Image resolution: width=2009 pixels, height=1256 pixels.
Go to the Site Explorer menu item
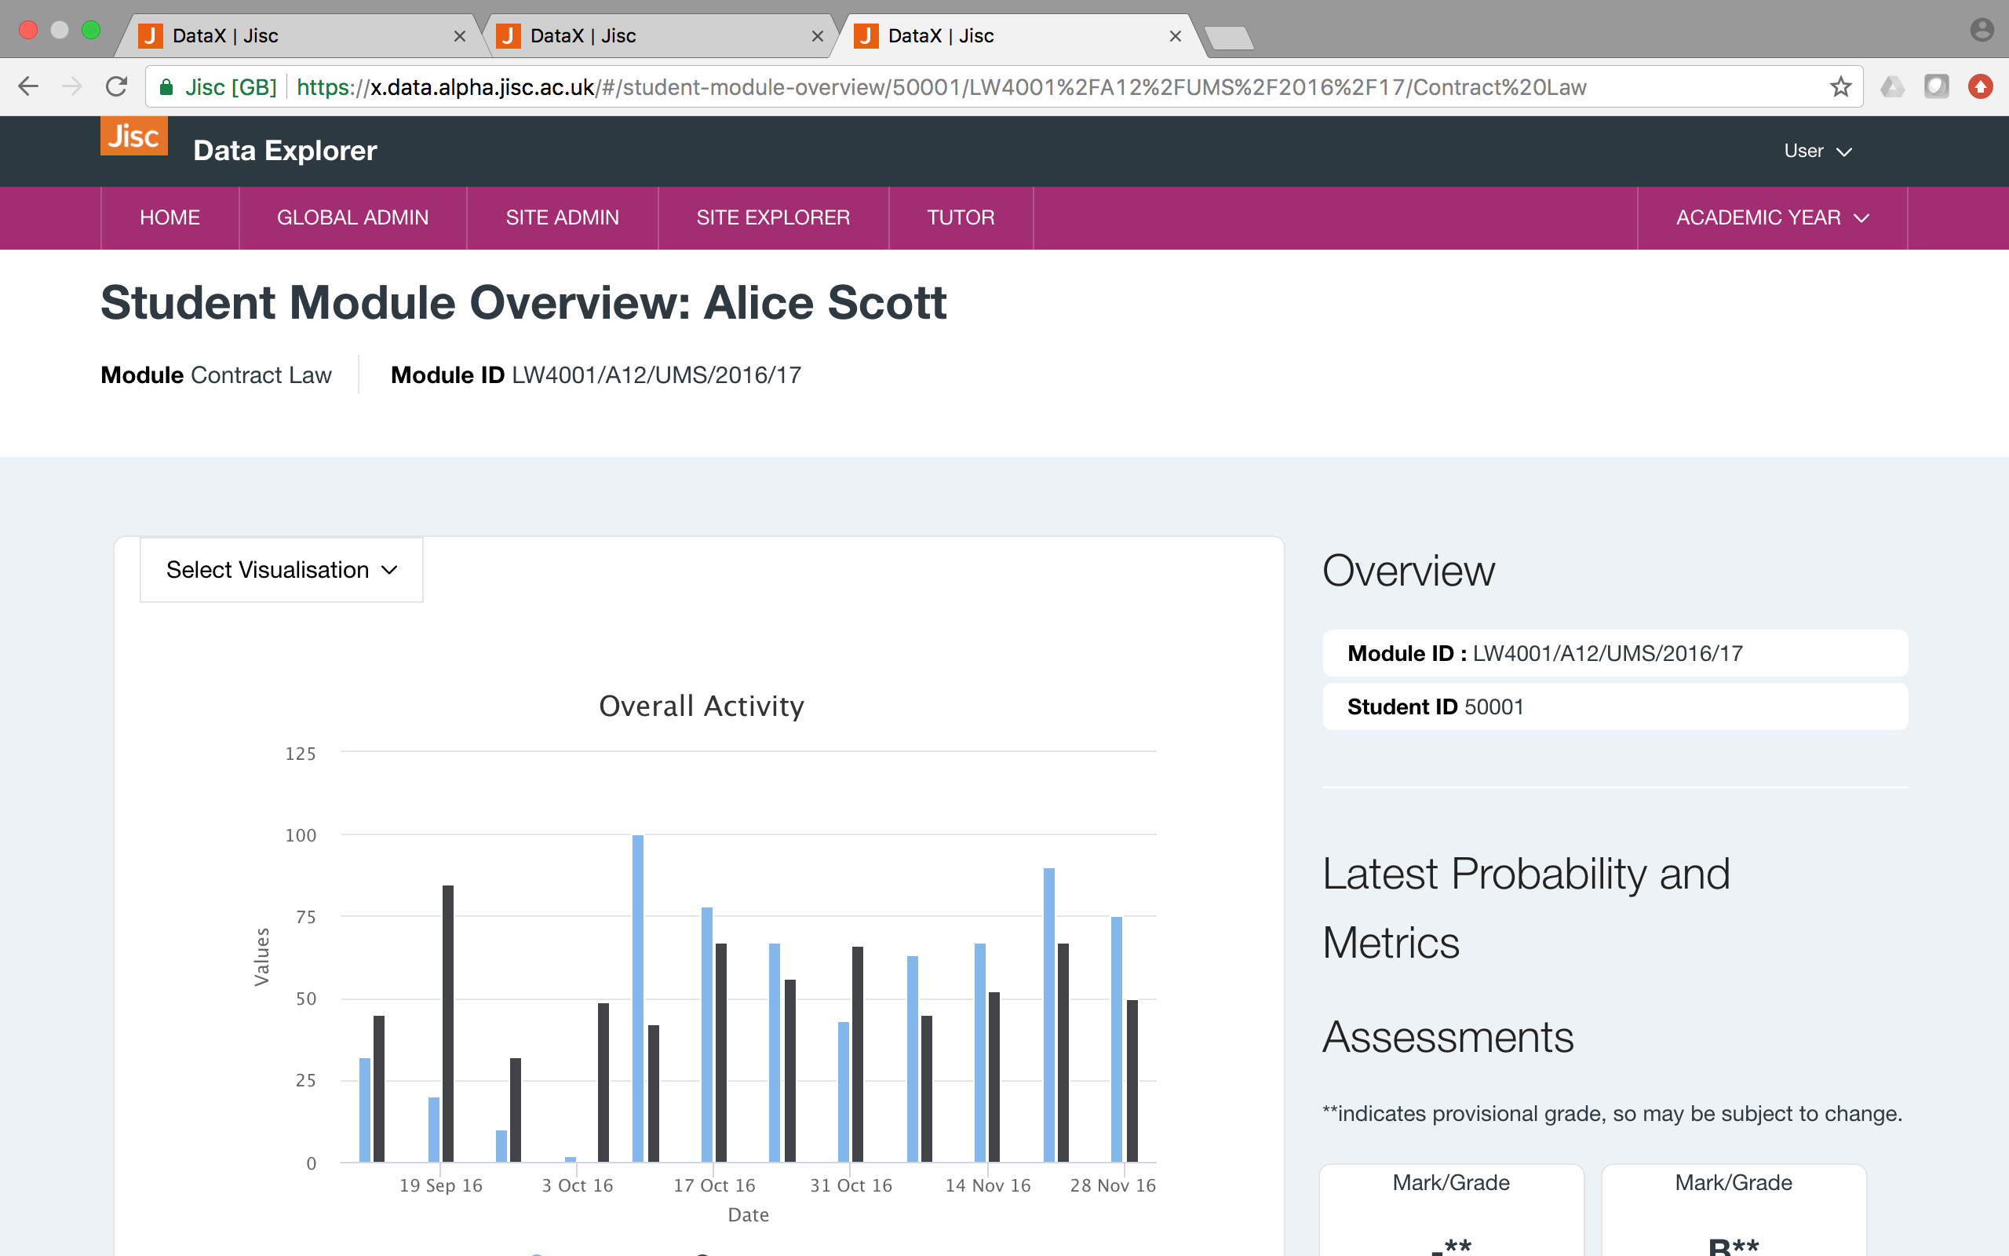[772, 217]
